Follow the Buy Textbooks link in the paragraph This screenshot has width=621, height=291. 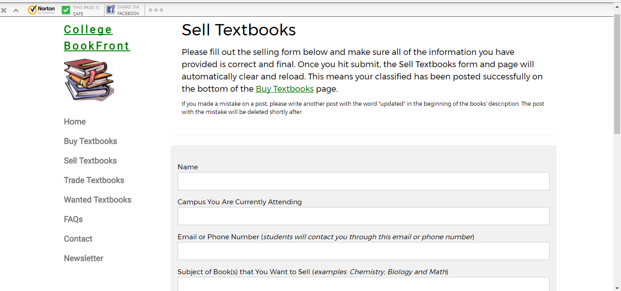point(285,89)
